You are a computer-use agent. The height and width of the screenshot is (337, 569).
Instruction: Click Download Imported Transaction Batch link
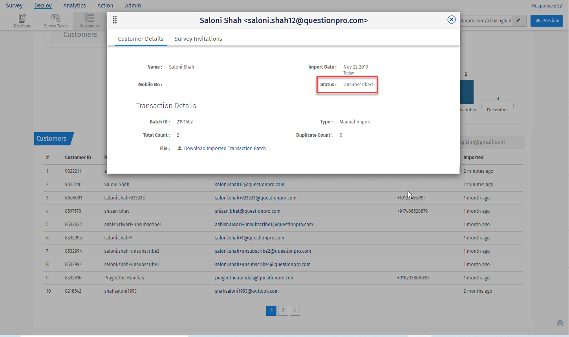coord(225,148)
